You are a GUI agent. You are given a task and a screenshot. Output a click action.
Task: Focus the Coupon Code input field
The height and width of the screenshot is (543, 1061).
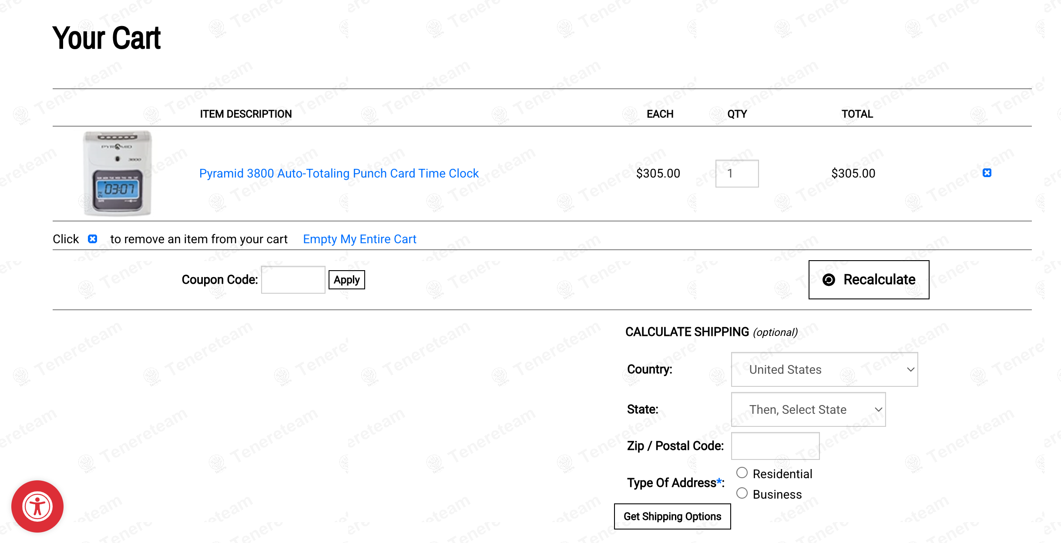point(293,280)
